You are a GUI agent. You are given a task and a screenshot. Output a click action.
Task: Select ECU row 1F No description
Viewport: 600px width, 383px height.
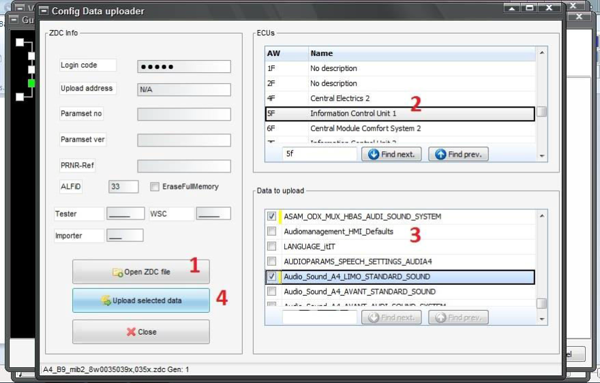pos(400,68)
